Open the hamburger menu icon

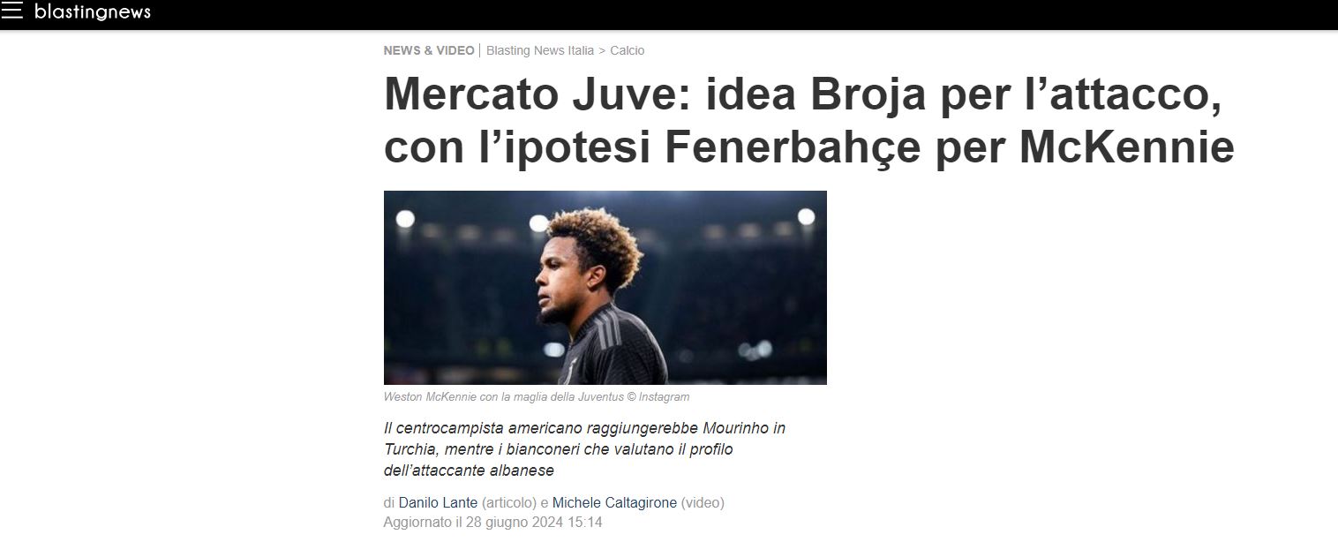[x=11, y=11]
